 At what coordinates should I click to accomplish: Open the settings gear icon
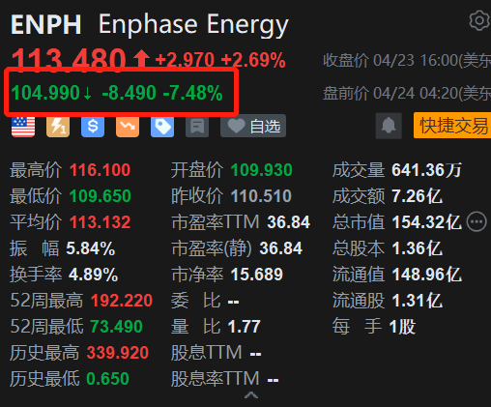(x=479, y=20)
